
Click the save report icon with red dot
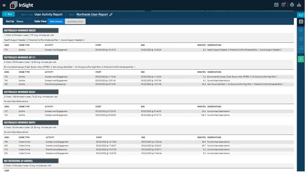pos(283,5)
